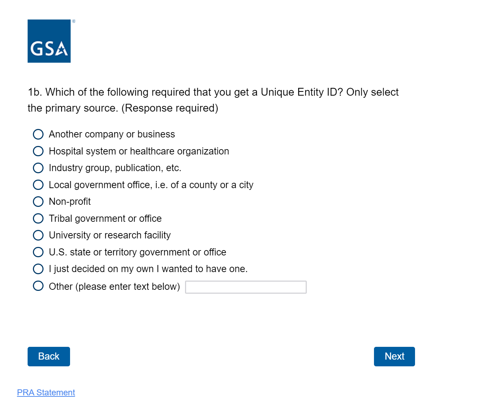Click the Other text input field
Screen dimensions: 478x406
246,287
